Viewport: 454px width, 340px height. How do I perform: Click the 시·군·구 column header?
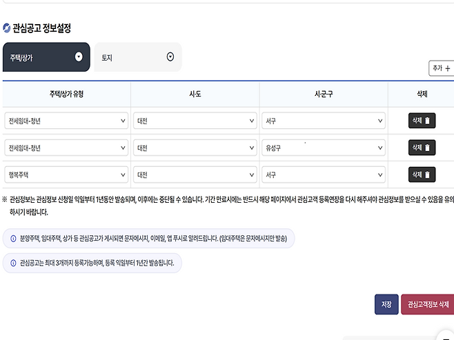(324, 94)
